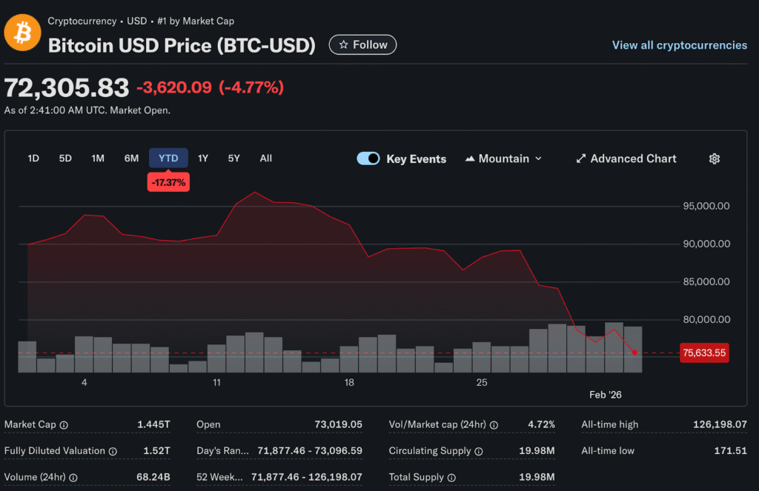Open chart settings gear icon
This screenshot has height=491, width=759.
tap(714, 158)
